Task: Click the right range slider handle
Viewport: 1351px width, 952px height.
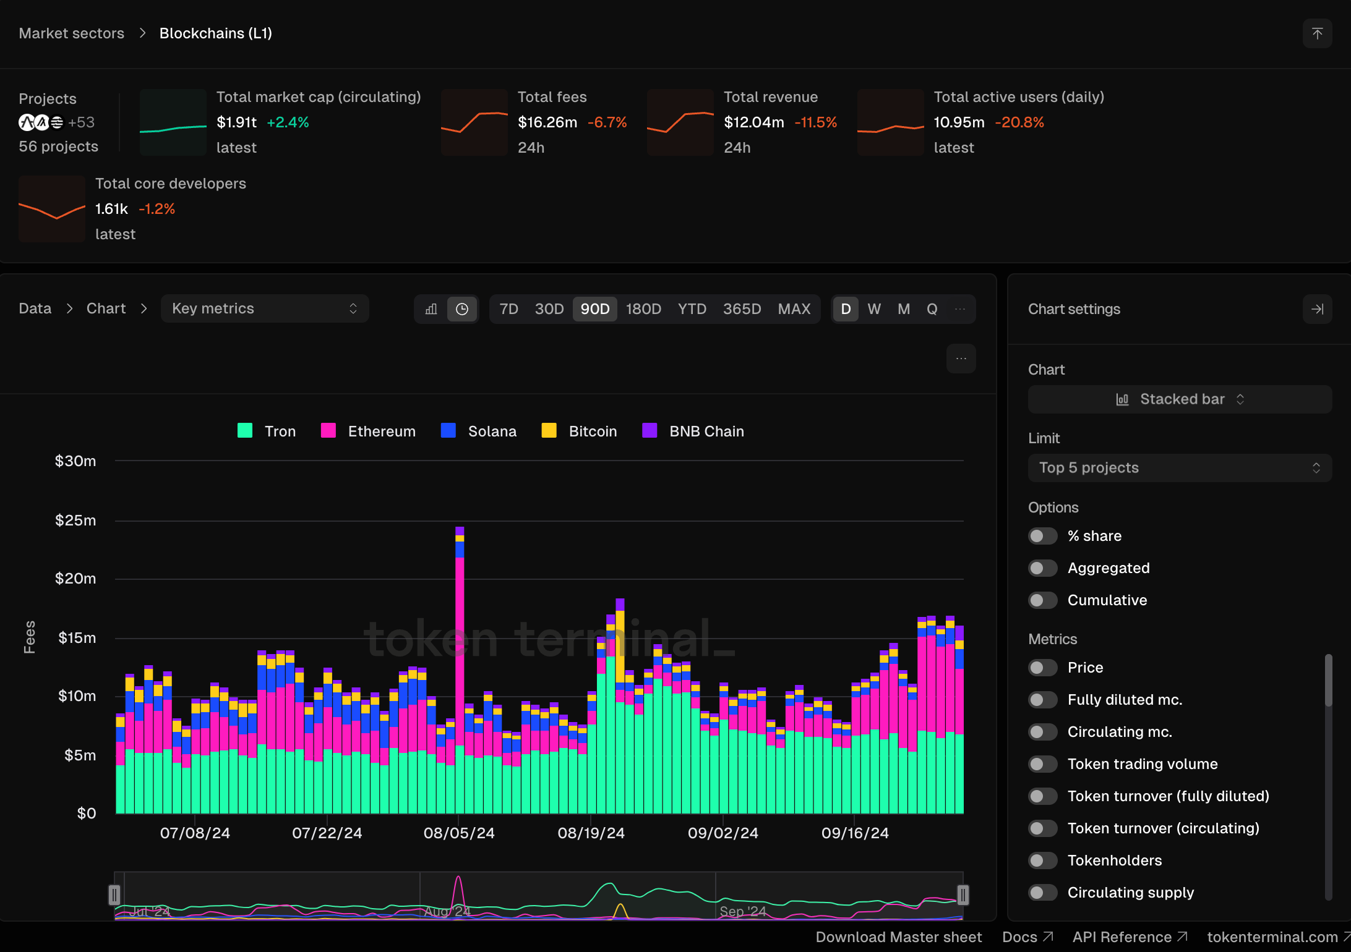Action: tap(963, 895)
